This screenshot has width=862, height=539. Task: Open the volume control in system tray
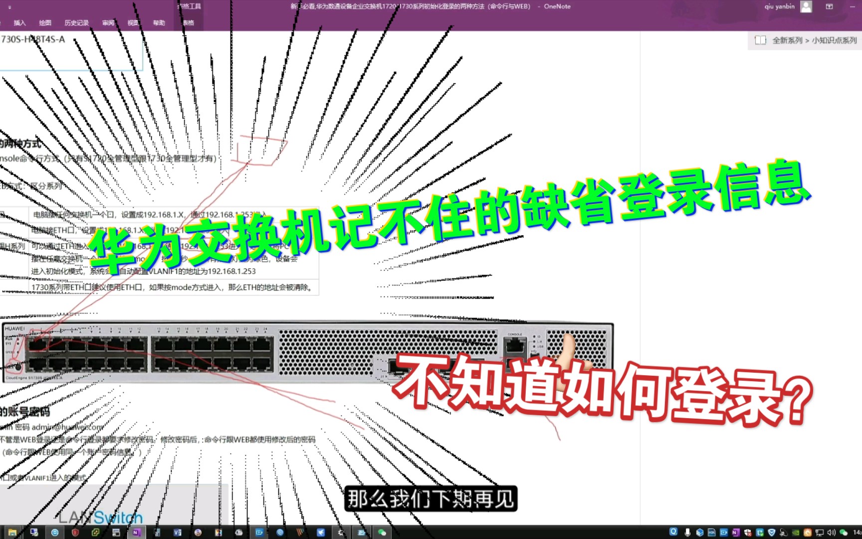(x=831, y=533)
